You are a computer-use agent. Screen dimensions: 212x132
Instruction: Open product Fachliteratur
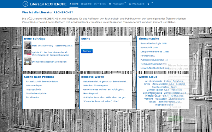tap(33, 97)
